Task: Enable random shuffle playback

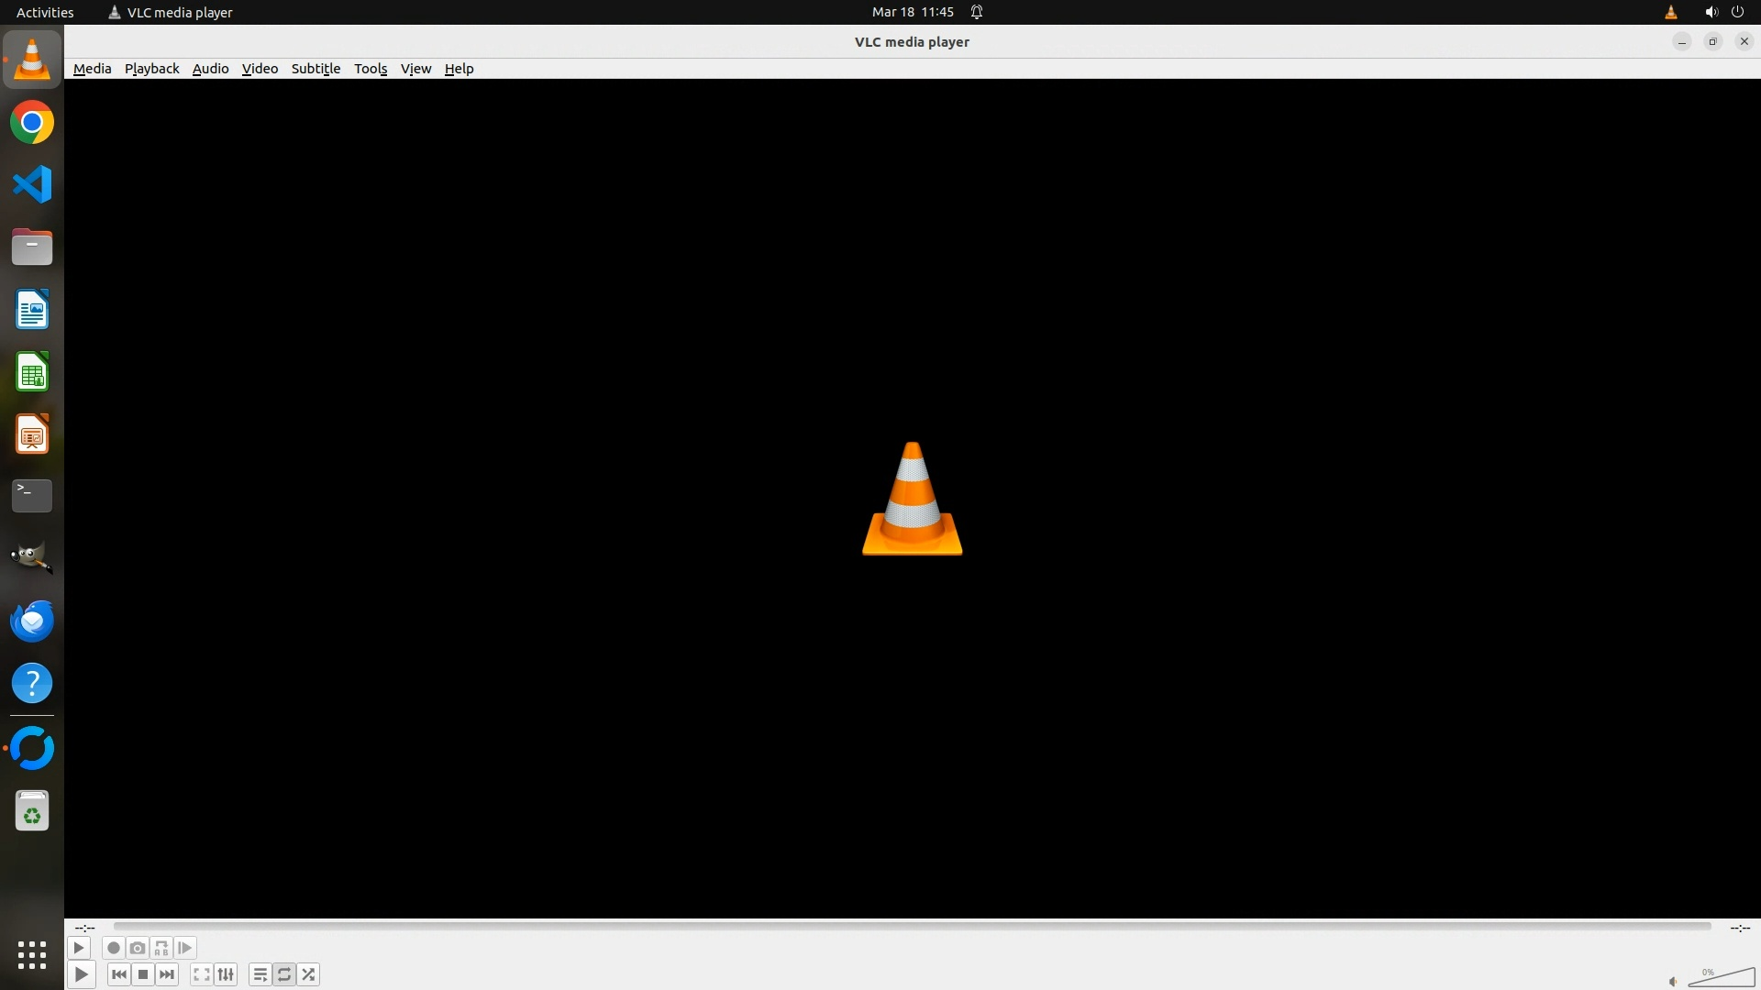Action: [309, 974]
